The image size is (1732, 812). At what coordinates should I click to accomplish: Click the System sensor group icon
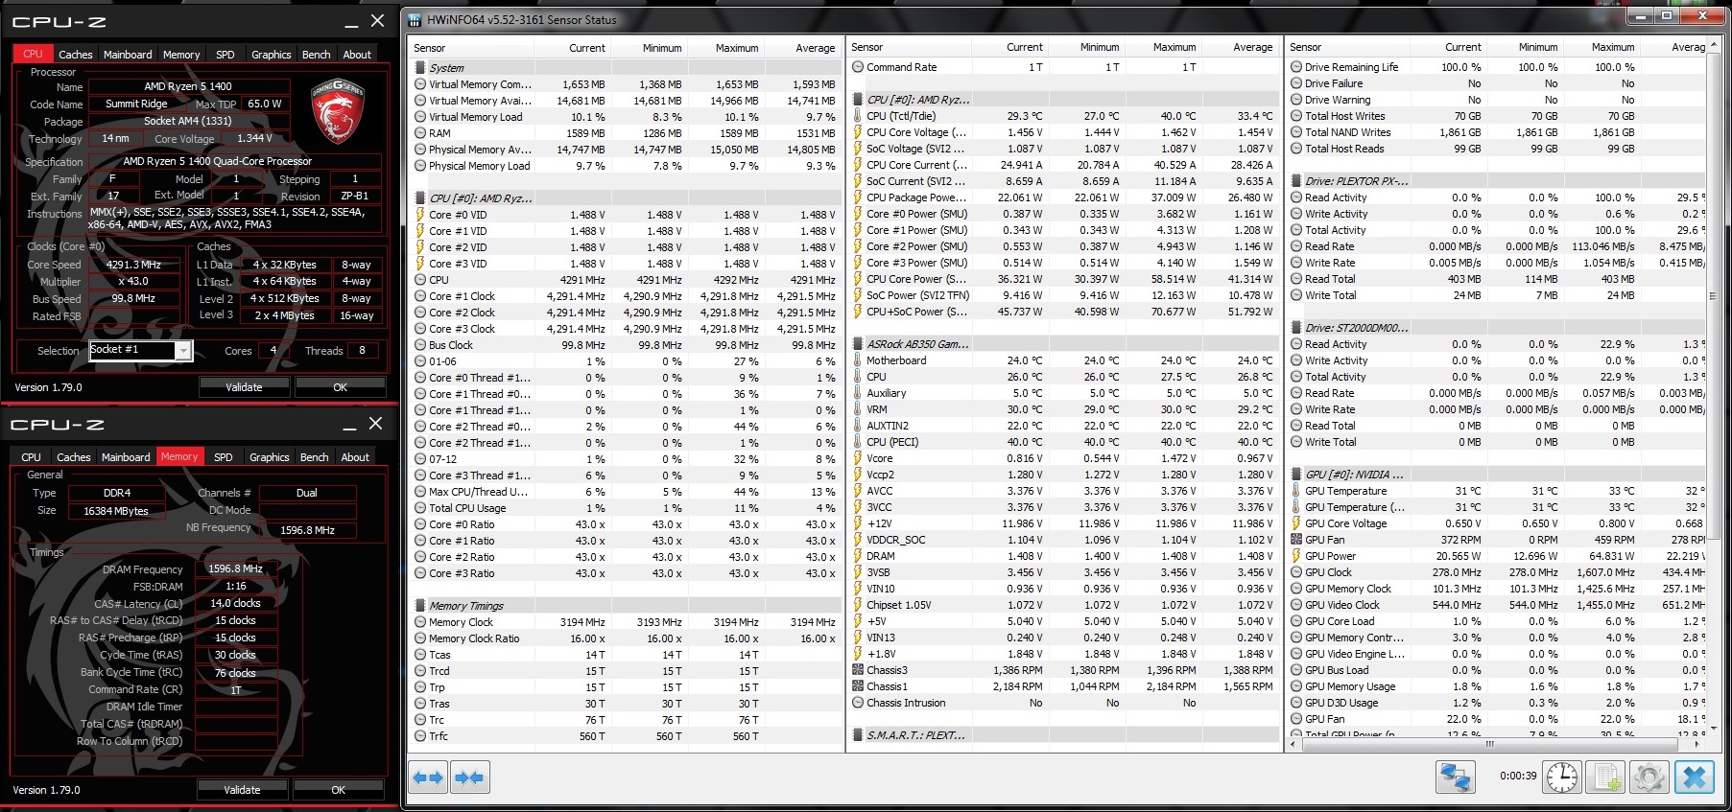pyautogui.click(x=420, y=68)
